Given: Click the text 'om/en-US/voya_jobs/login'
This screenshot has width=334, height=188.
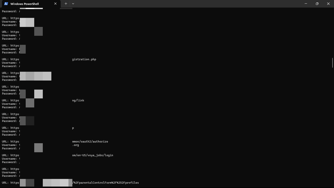Looking at the screenshot, I should tap(93, 155).
